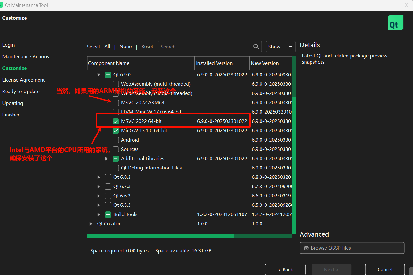
Task: Click Qt Creator installed version 1.0.0
Action: click(x=202, y=224)
